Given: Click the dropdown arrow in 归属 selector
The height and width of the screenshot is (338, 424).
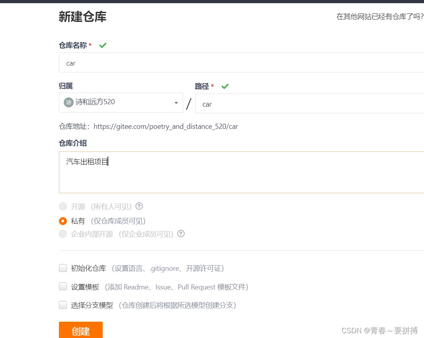Looking at the screenshot, I should [176, 103].
